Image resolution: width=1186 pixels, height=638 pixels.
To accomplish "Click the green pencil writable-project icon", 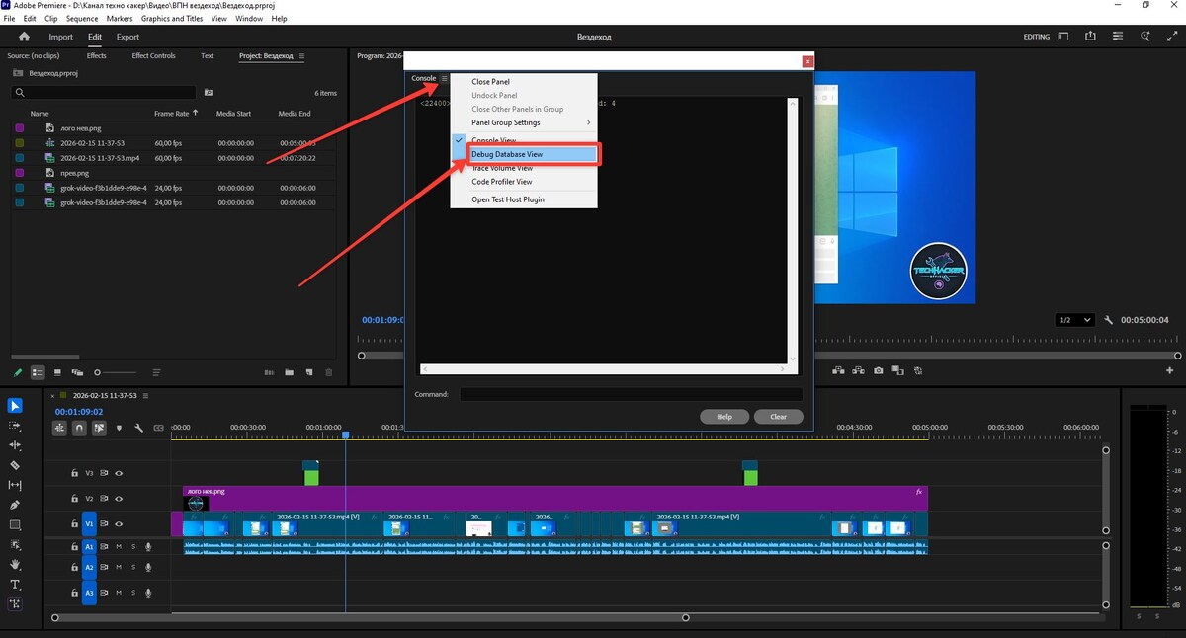I will tap(17, 373).
